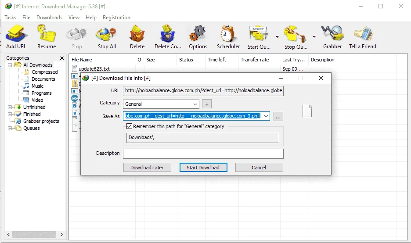Select All Downloads folder in the tree
This screenshot has height=243, width=411.
click(38, 64)
